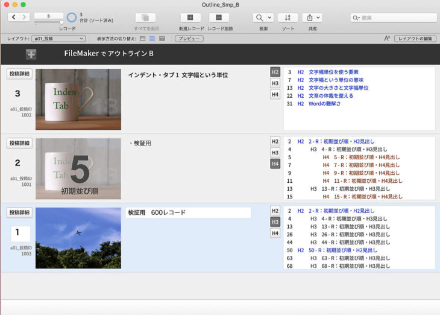Open search field options chevron
The image size is (440, 315).
(359, 18)
